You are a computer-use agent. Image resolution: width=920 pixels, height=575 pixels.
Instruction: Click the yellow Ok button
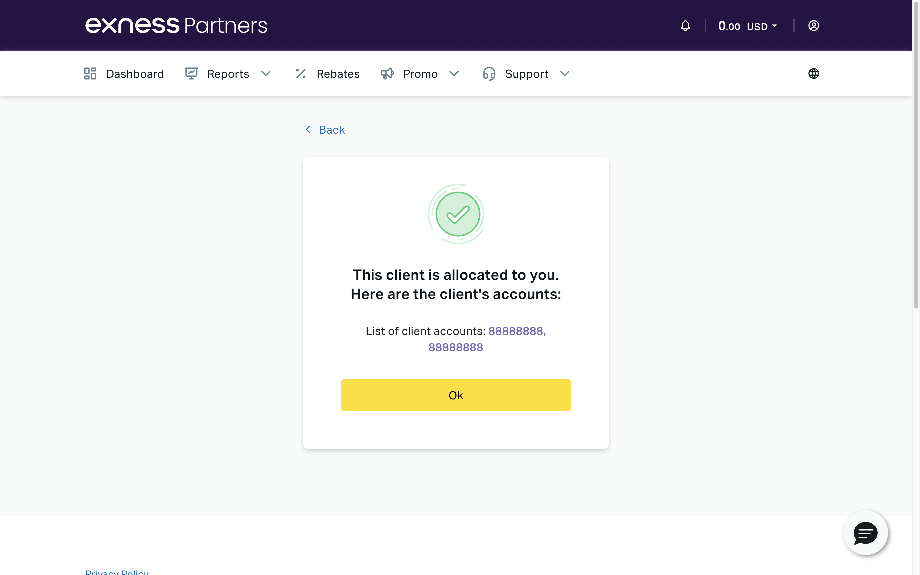tap(455, 395)
